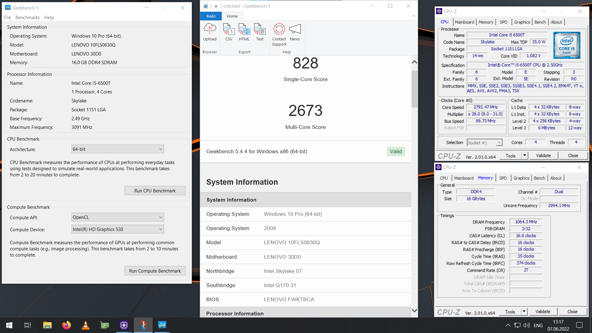Open Graphics tab in top CPU-Z window
Screen dimensions: 592x333
coord(522,22)
